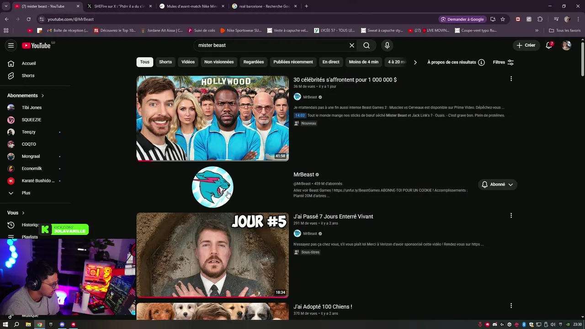The width and height of the screenshot is (585, 329).
Task: Open the YouTube hamburger guide menu
Action: [x=11, y=45]
